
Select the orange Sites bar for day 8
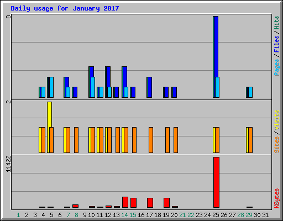[x=76, y=140]
